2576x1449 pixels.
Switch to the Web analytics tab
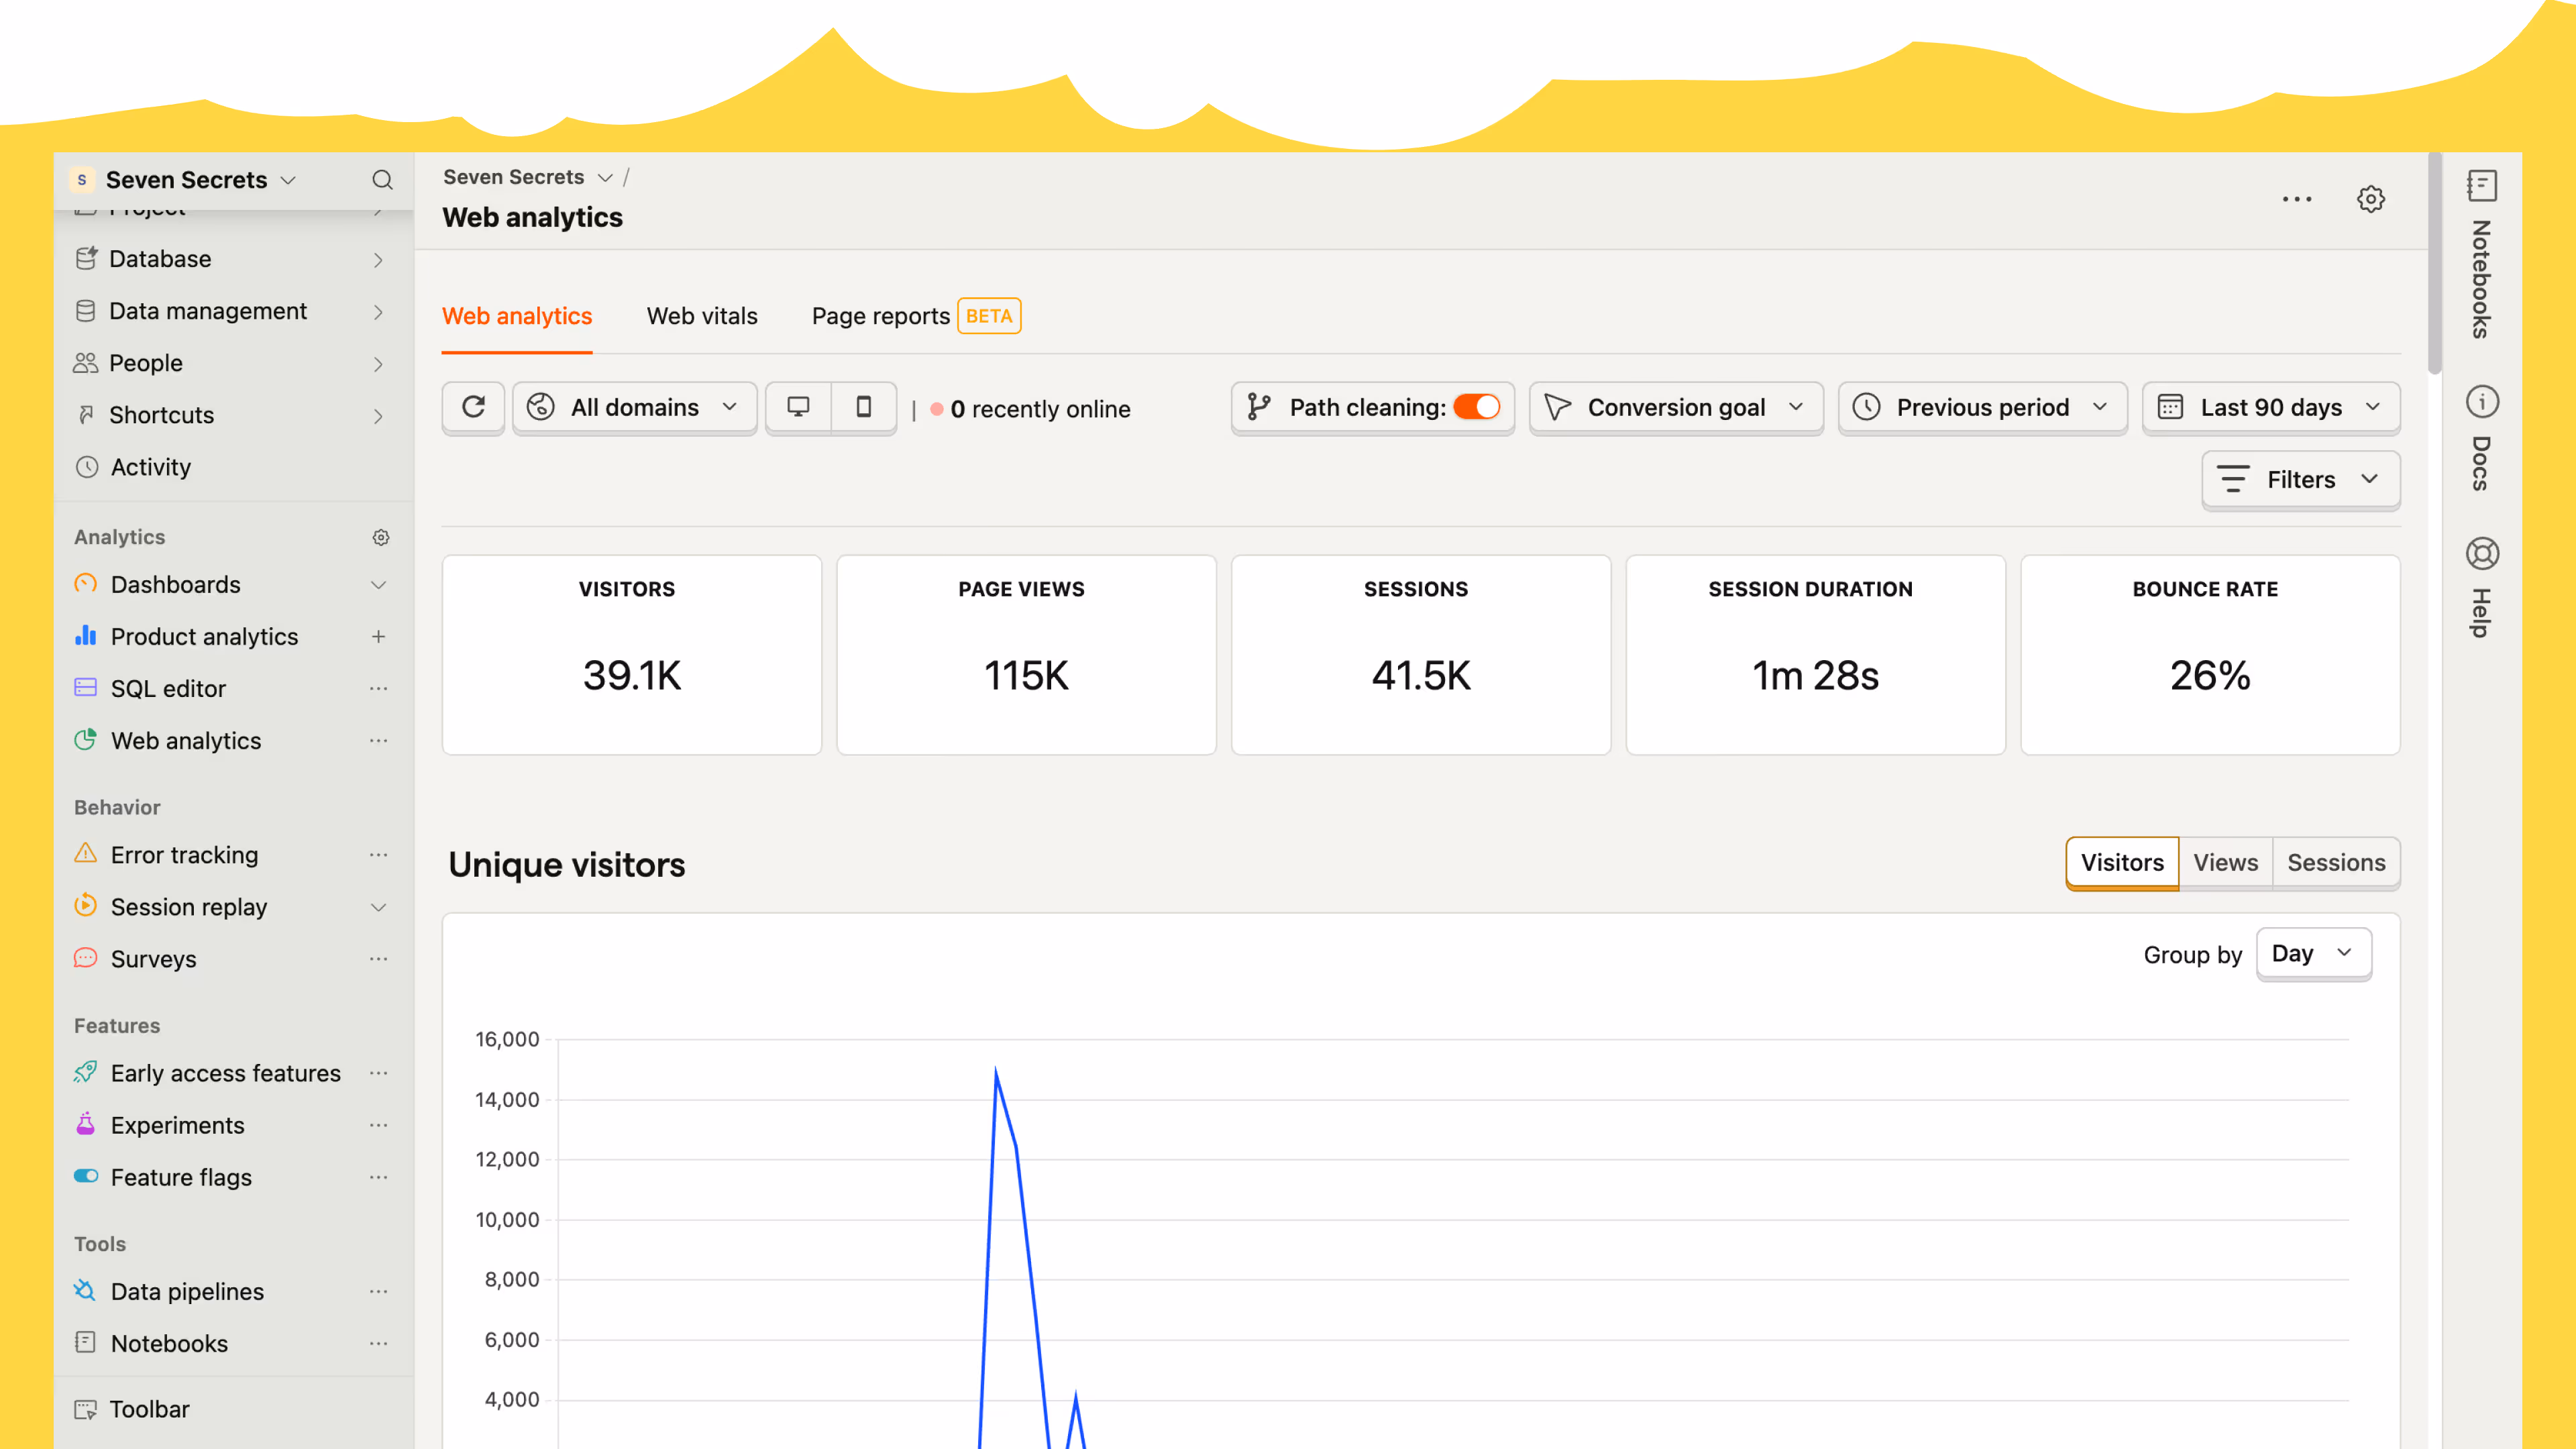click(517, 316)
